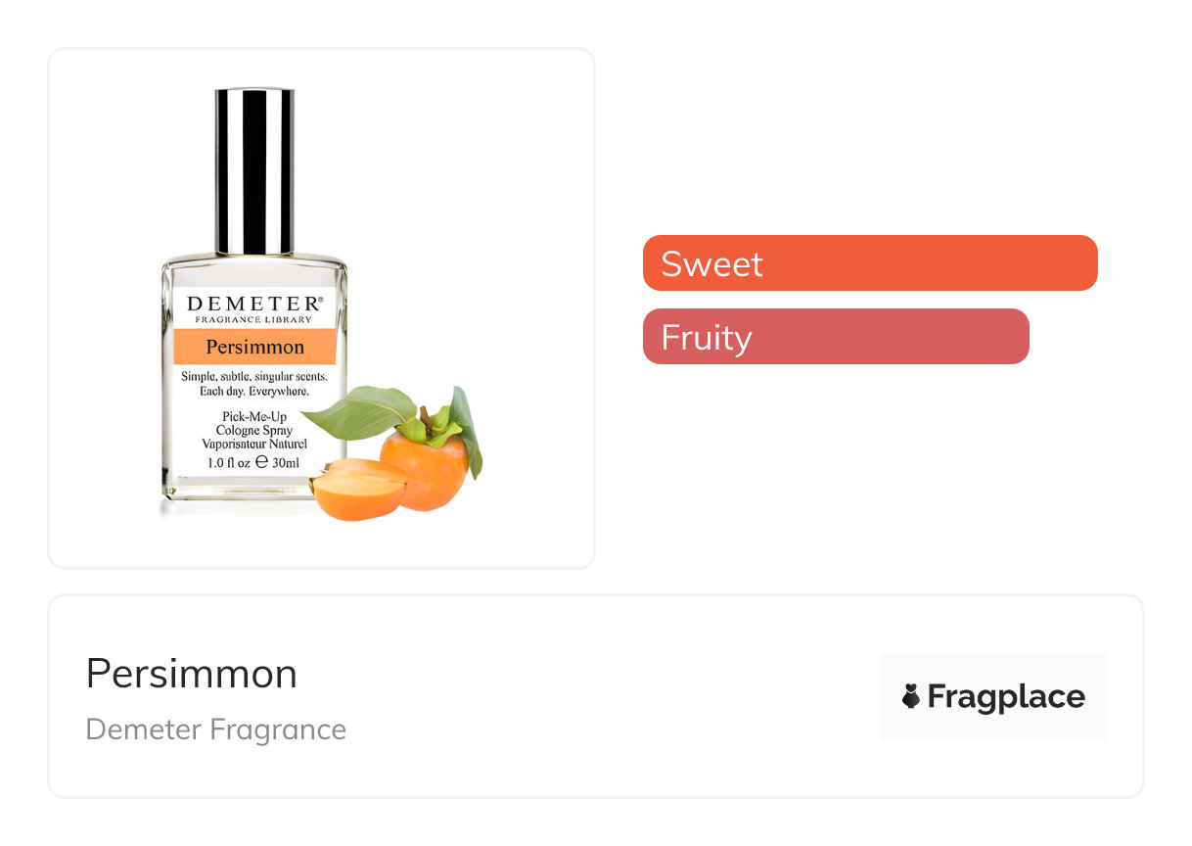Click the orange Persimmon label on bottle
The image size is (1192, 846).
(254, 347)
